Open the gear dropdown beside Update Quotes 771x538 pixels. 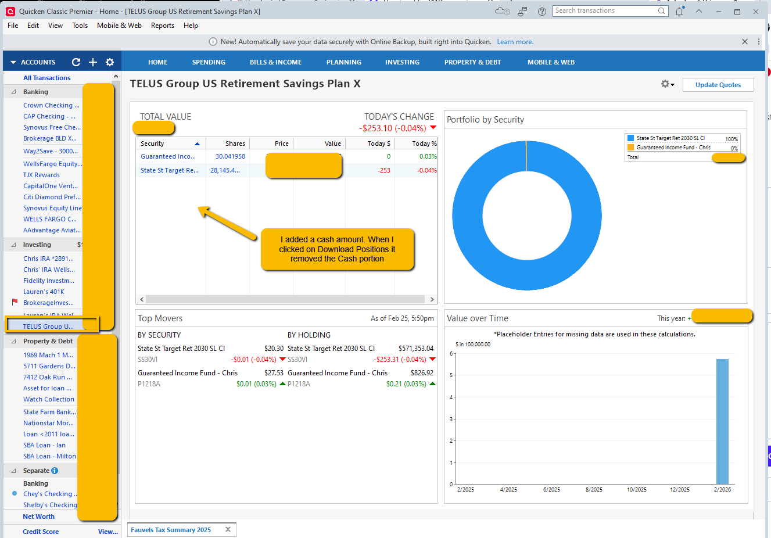tap(668, 84)
